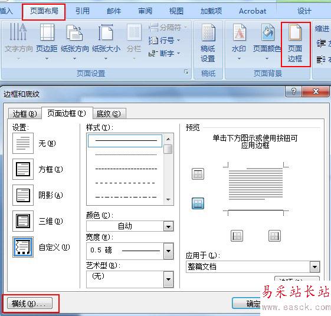Switch to the 视图 ribbon tab
The height and width of the screenshot is (316, 331).
(176, 11)
